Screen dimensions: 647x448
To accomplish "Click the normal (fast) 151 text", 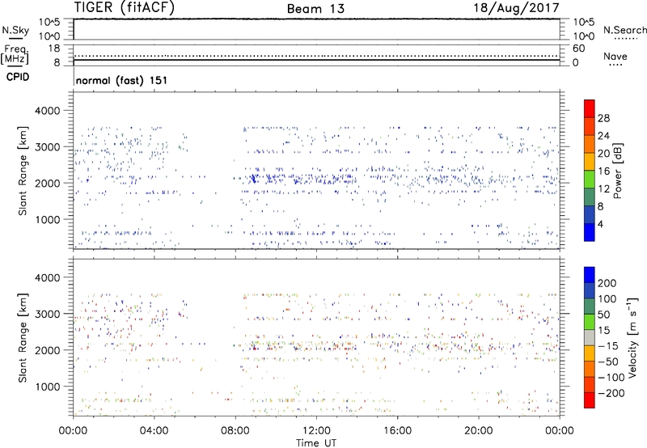I will [122, 80].
